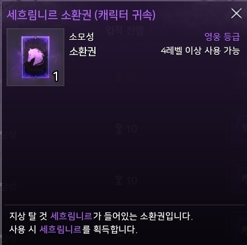Image resolution: width=247 pixels, height=245 pixels.
Task: Click the 소모성 item type label
Action: (82, 37)
